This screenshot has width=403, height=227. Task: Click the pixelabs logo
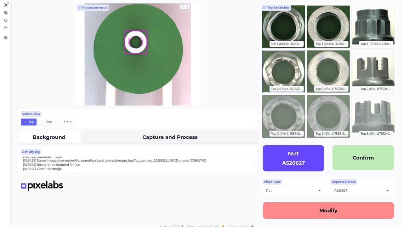tap(42, 186)
